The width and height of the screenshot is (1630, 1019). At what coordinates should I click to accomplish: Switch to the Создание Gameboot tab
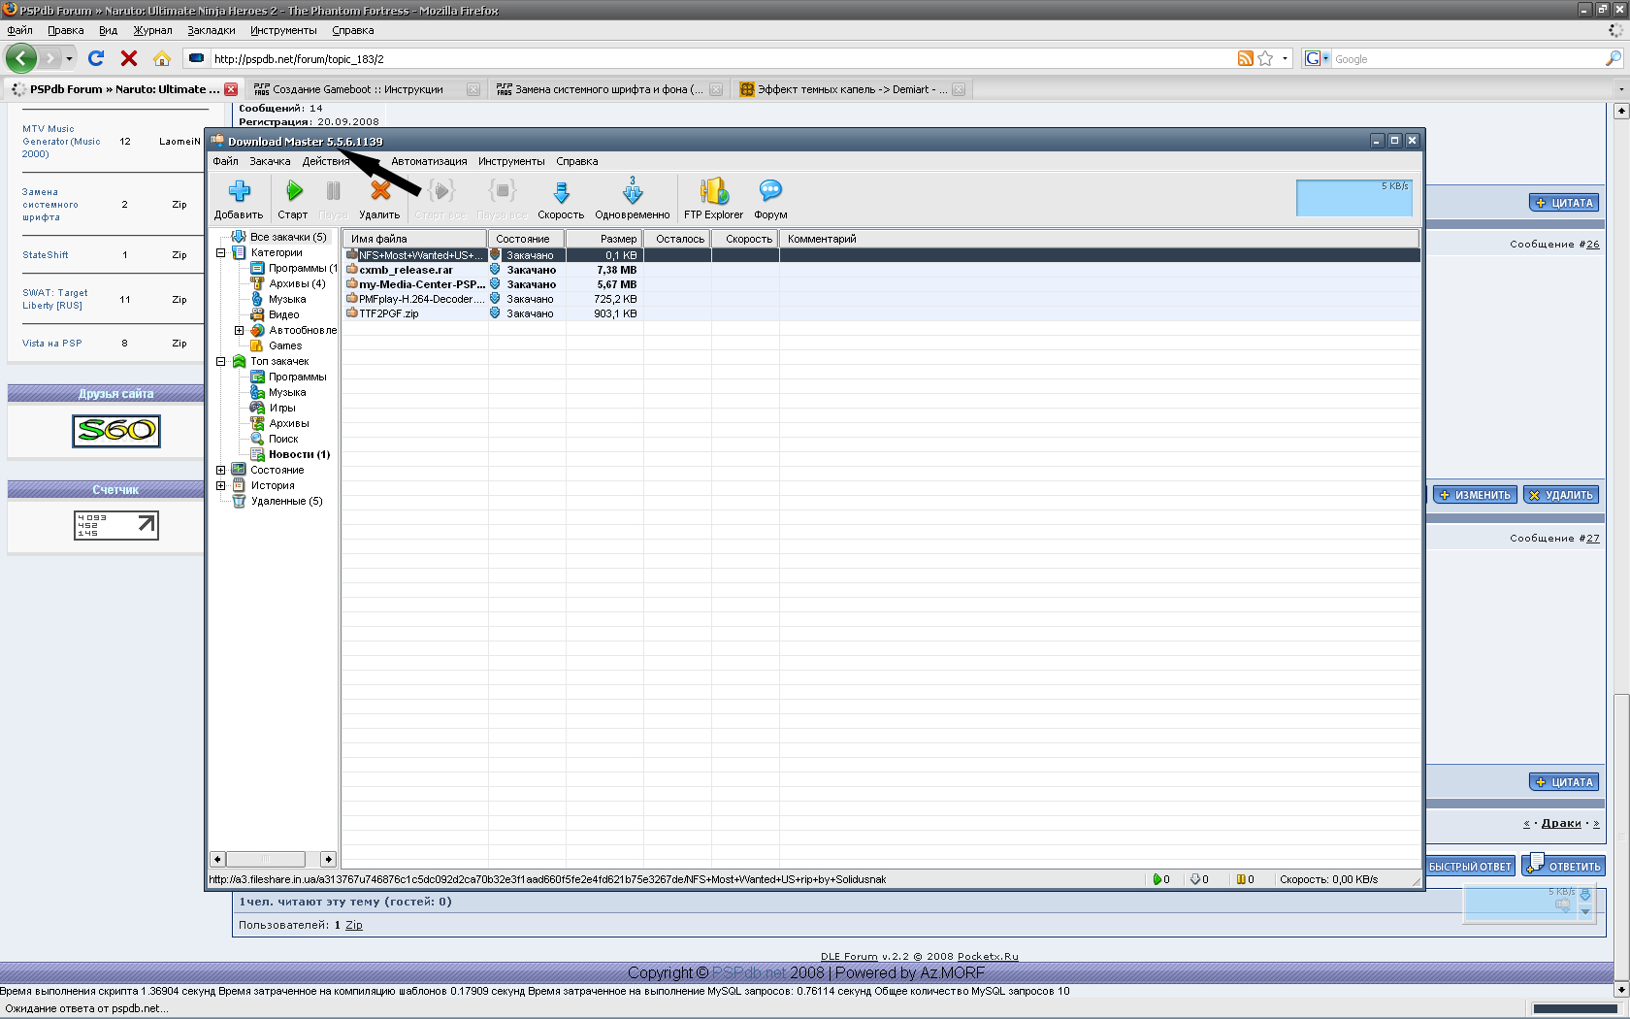click(366, 89)
